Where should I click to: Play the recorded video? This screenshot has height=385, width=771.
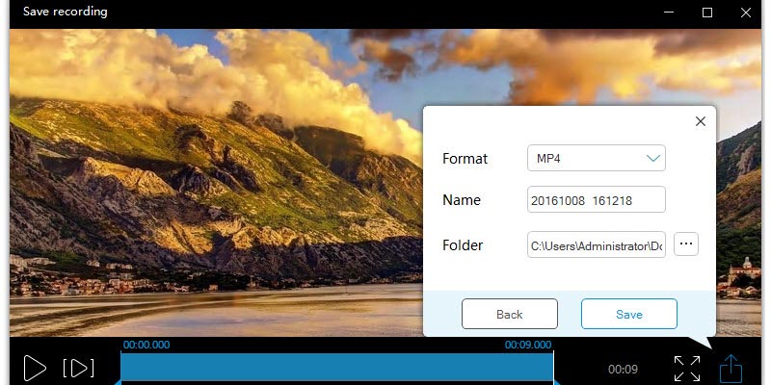click(35, 369)
